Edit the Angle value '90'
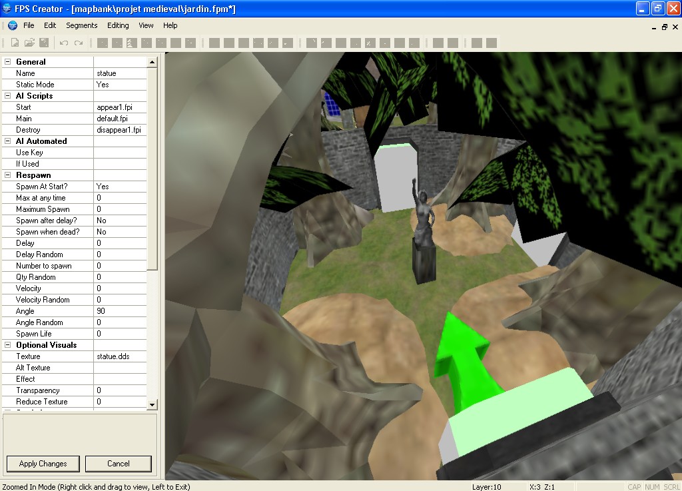 (x=120, y=311)
